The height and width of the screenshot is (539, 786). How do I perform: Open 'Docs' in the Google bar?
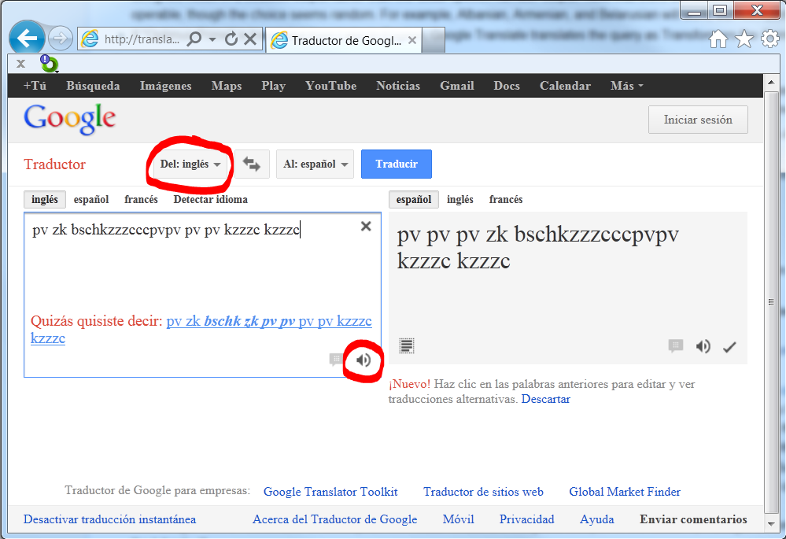506,86
